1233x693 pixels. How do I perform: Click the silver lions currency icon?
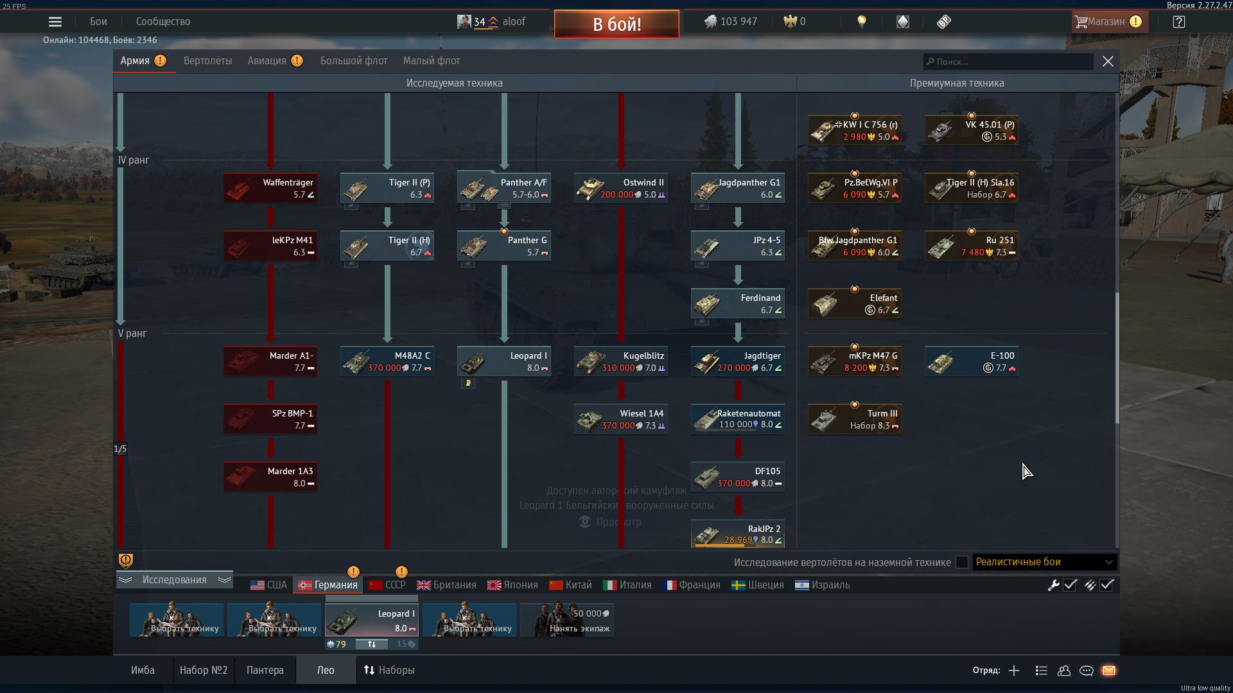pyautogui.click(x=710, y=22)
